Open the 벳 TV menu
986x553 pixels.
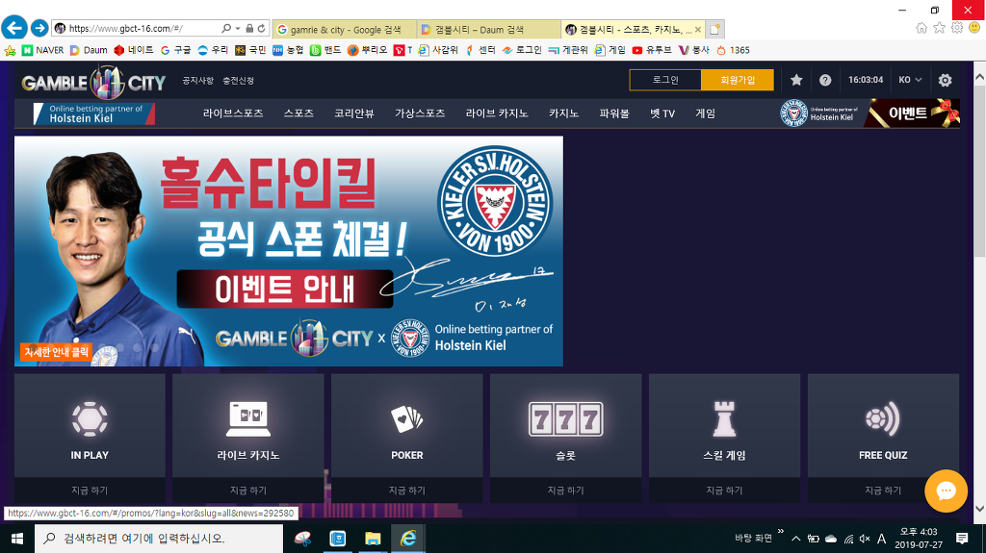pos(662,113)
